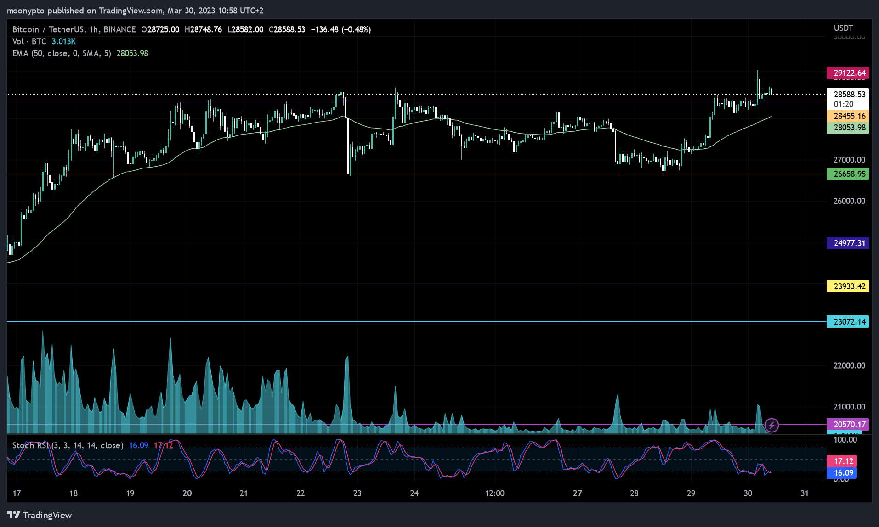The height and width of the screenshot is (527, 879).
Task: Click the red 29122.64 price label
Action: pos(848,73)
